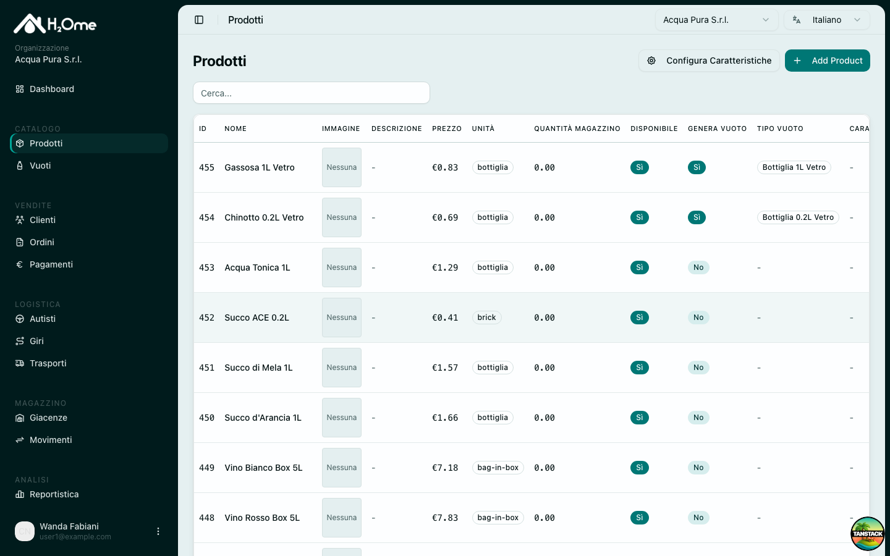Click Chinotto 0.2L Vetro product name
Screen dimensions: 890x556
[264, 217]
